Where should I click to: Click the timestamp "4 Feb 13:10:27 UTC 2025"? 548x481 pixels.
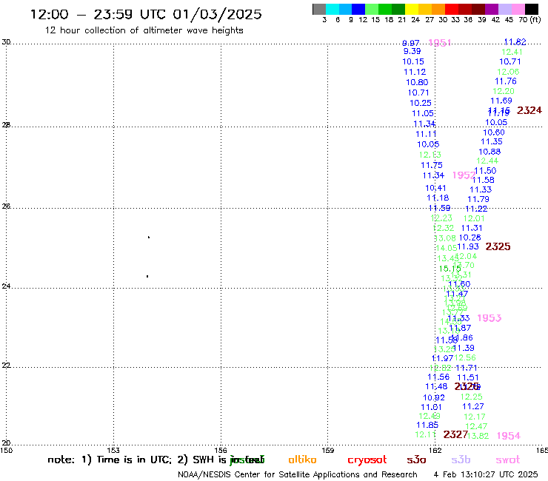486,475
